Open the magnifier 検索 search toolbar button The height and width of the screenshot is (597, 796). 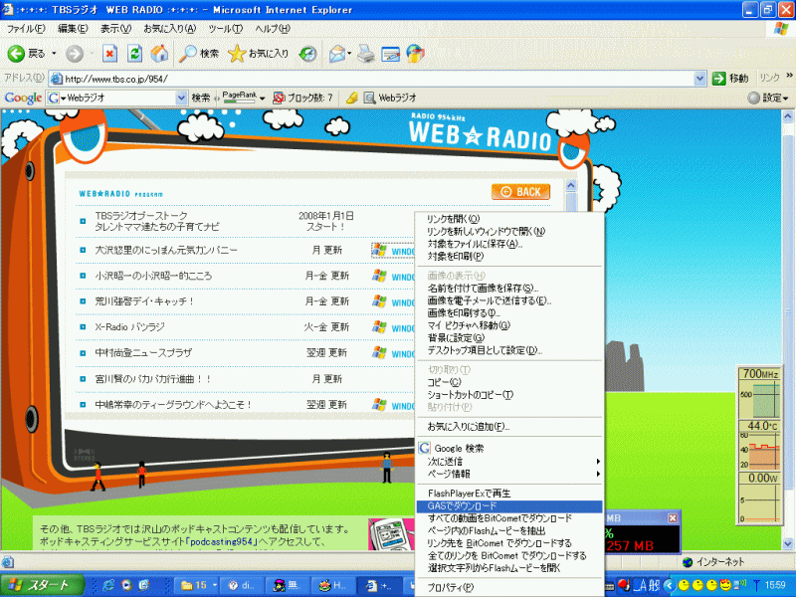point(198,54)
